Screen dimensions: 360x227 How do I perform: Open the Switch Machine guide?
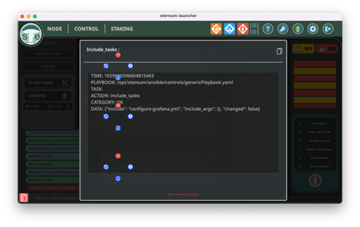tap(315, 166)
